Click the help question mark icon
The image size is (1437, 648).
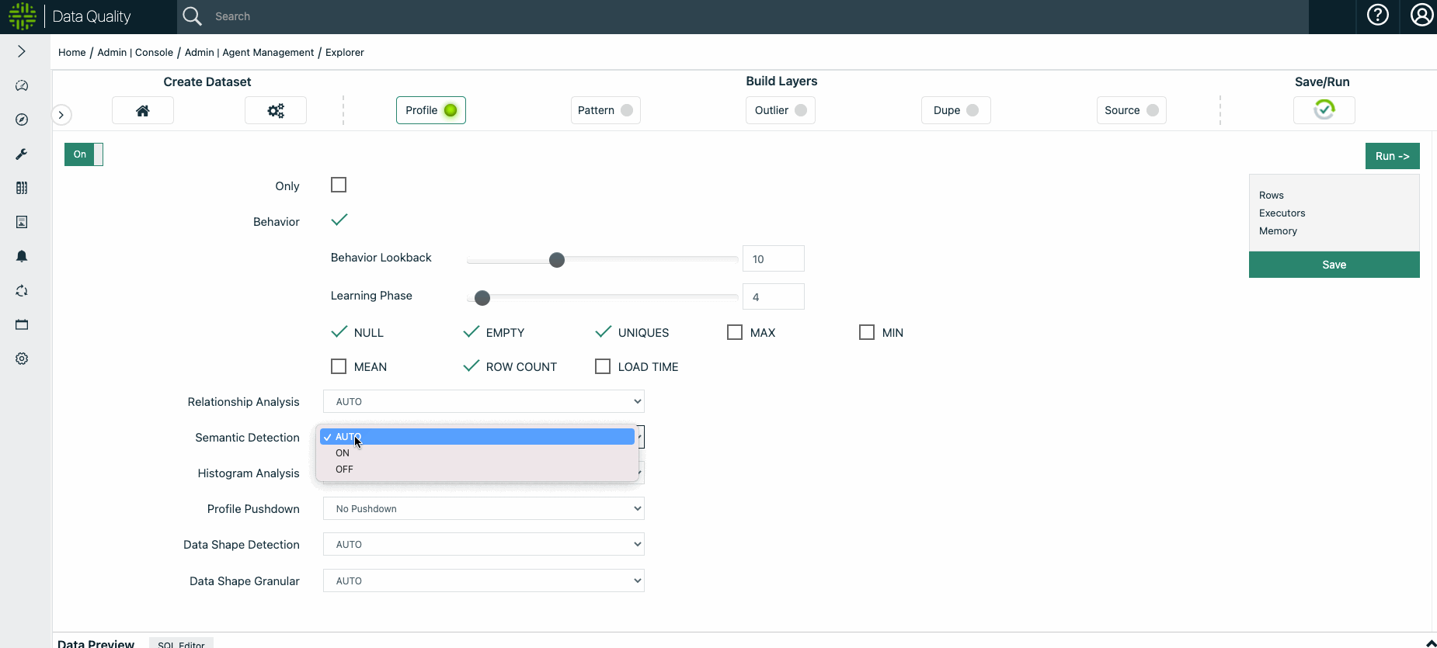[1377, 16]
